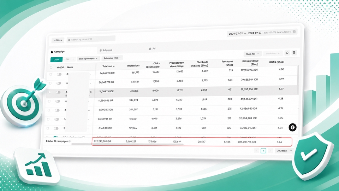This screenshot has height=191, width=339.
Task: Check the second campaign row checkbox
Action: click(x=50, y=83)
